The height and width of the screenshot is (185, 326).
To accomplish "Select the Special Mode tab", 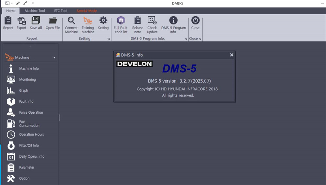I will [87, 11].
